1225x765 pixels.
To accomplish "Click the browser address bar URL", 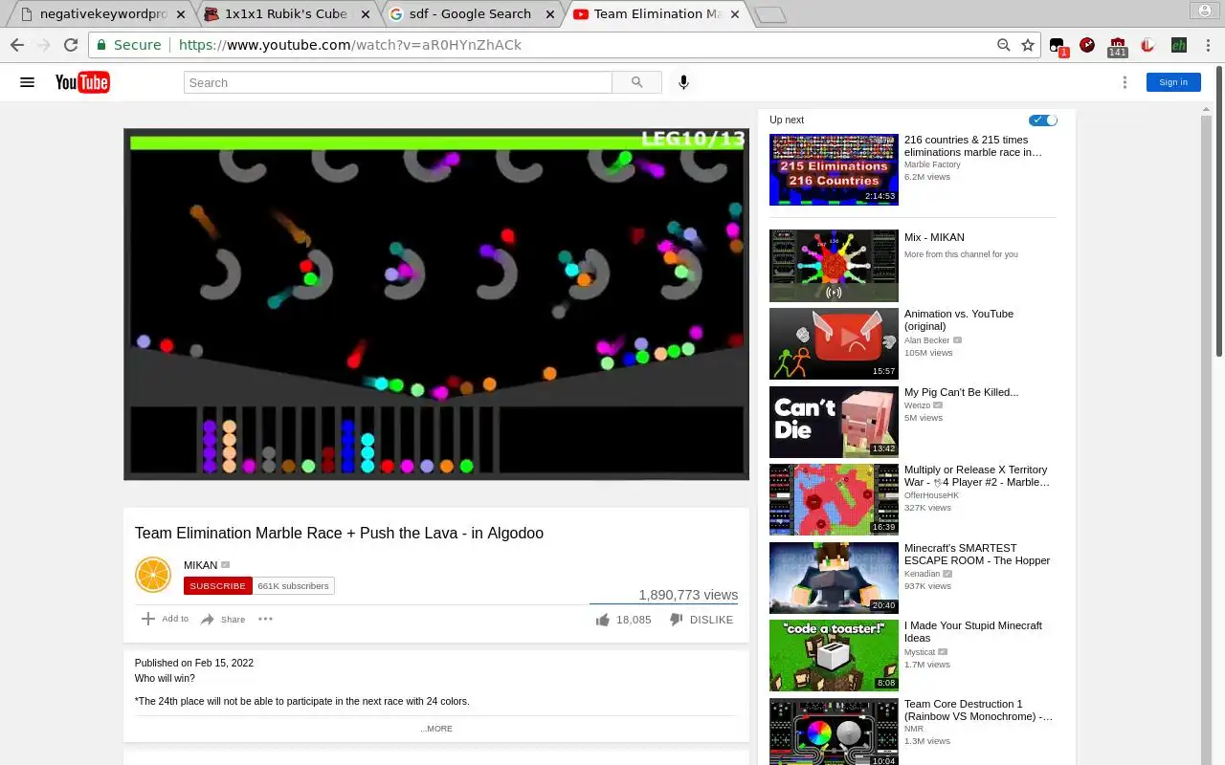I will (x=349, y=45).
